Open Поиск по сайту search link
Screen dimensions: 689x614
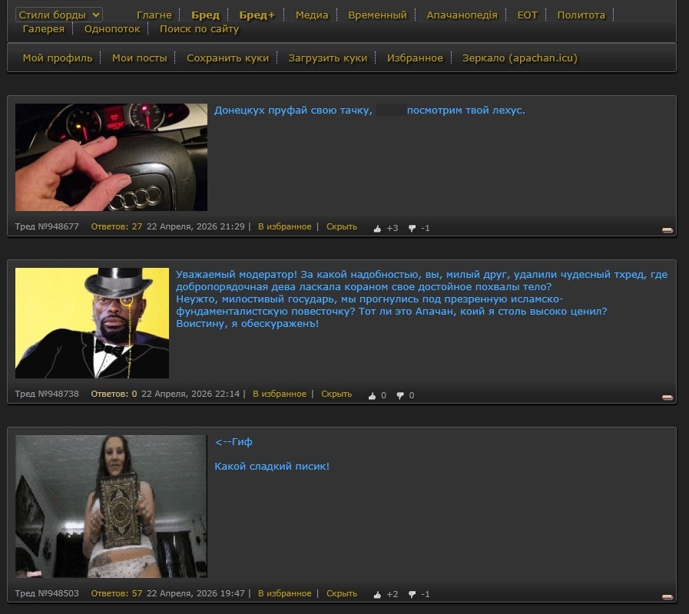pos(199,28)
